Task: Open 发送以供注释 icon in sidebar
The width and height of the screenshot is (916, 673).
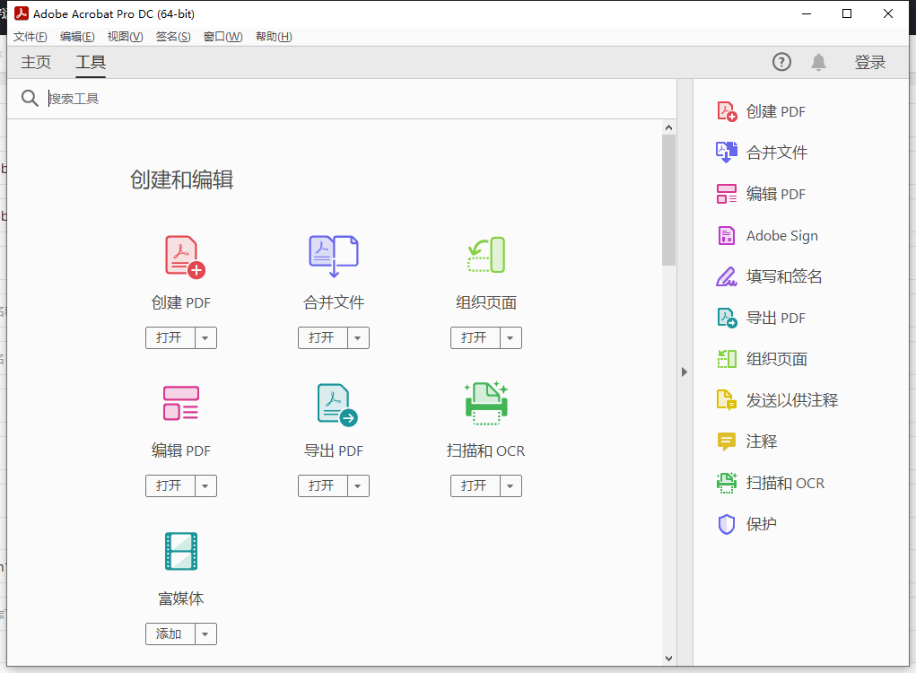Action: pyautogui.click(x=727, y=400)
